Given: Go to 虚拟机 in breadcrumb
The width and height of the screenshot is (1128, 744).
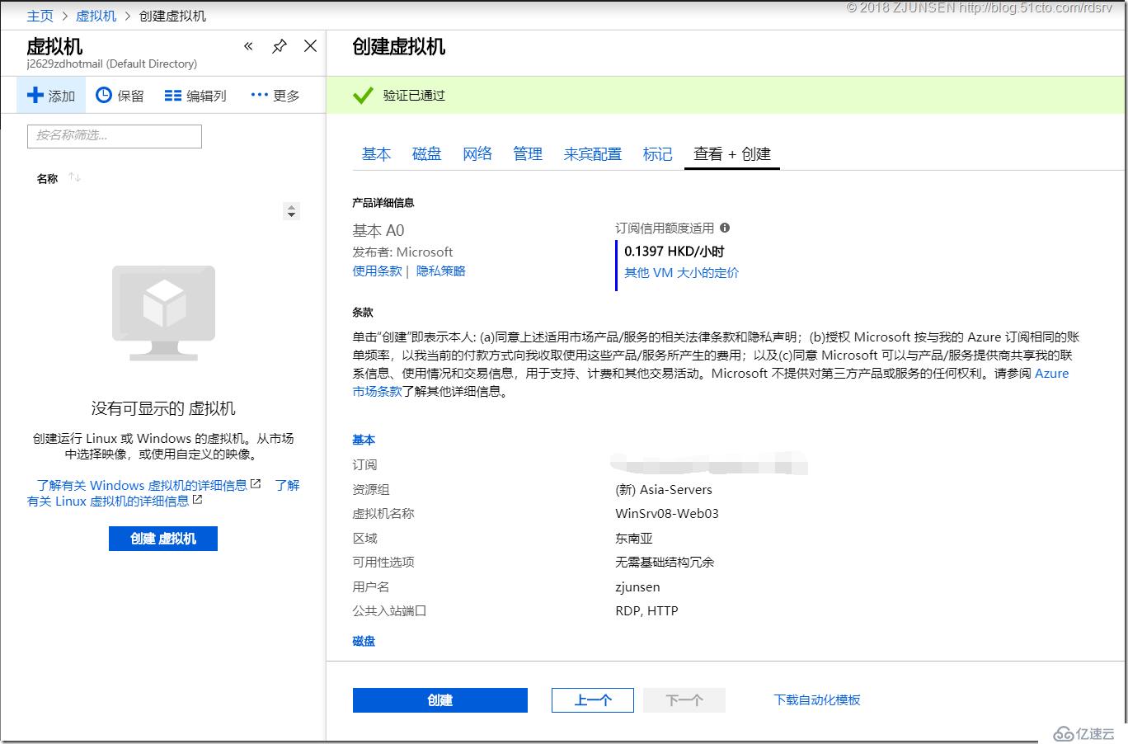Looking at the screenshot, I should [x=96, y=16].
